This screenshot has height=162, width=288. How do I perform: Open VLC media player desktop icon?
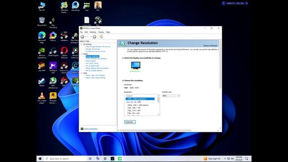(x=42, y=98)
